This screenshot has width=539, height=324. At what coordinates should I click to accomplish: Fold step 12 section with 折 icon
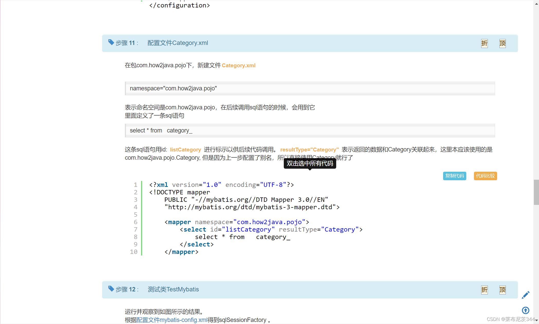(484, 290)
